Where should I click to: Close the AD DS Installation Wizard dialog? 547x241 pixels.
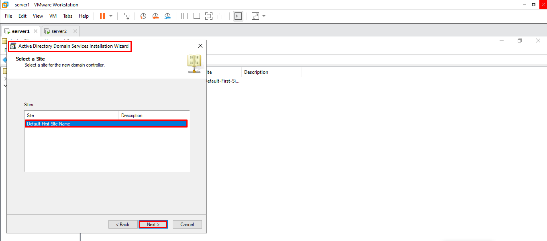point(200,46)
